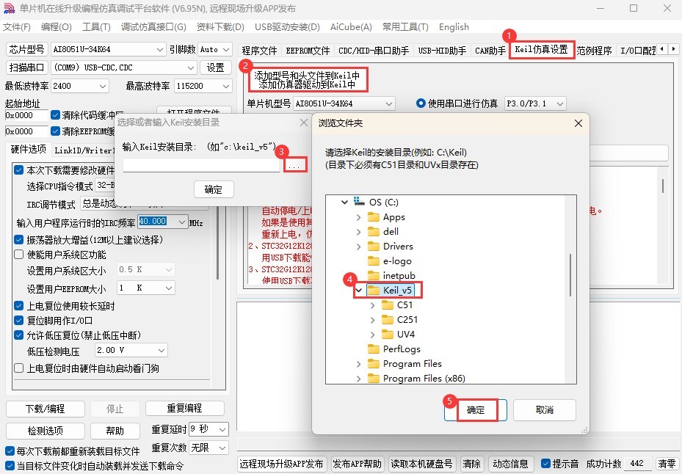Expand the C51 folder node

373,305
